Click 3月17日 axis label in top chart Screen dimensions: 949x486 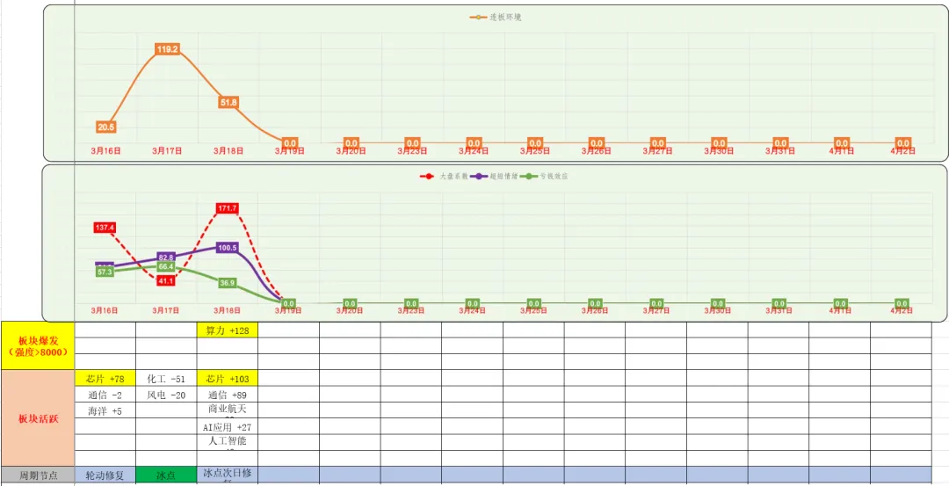click(x=167, y=151)
